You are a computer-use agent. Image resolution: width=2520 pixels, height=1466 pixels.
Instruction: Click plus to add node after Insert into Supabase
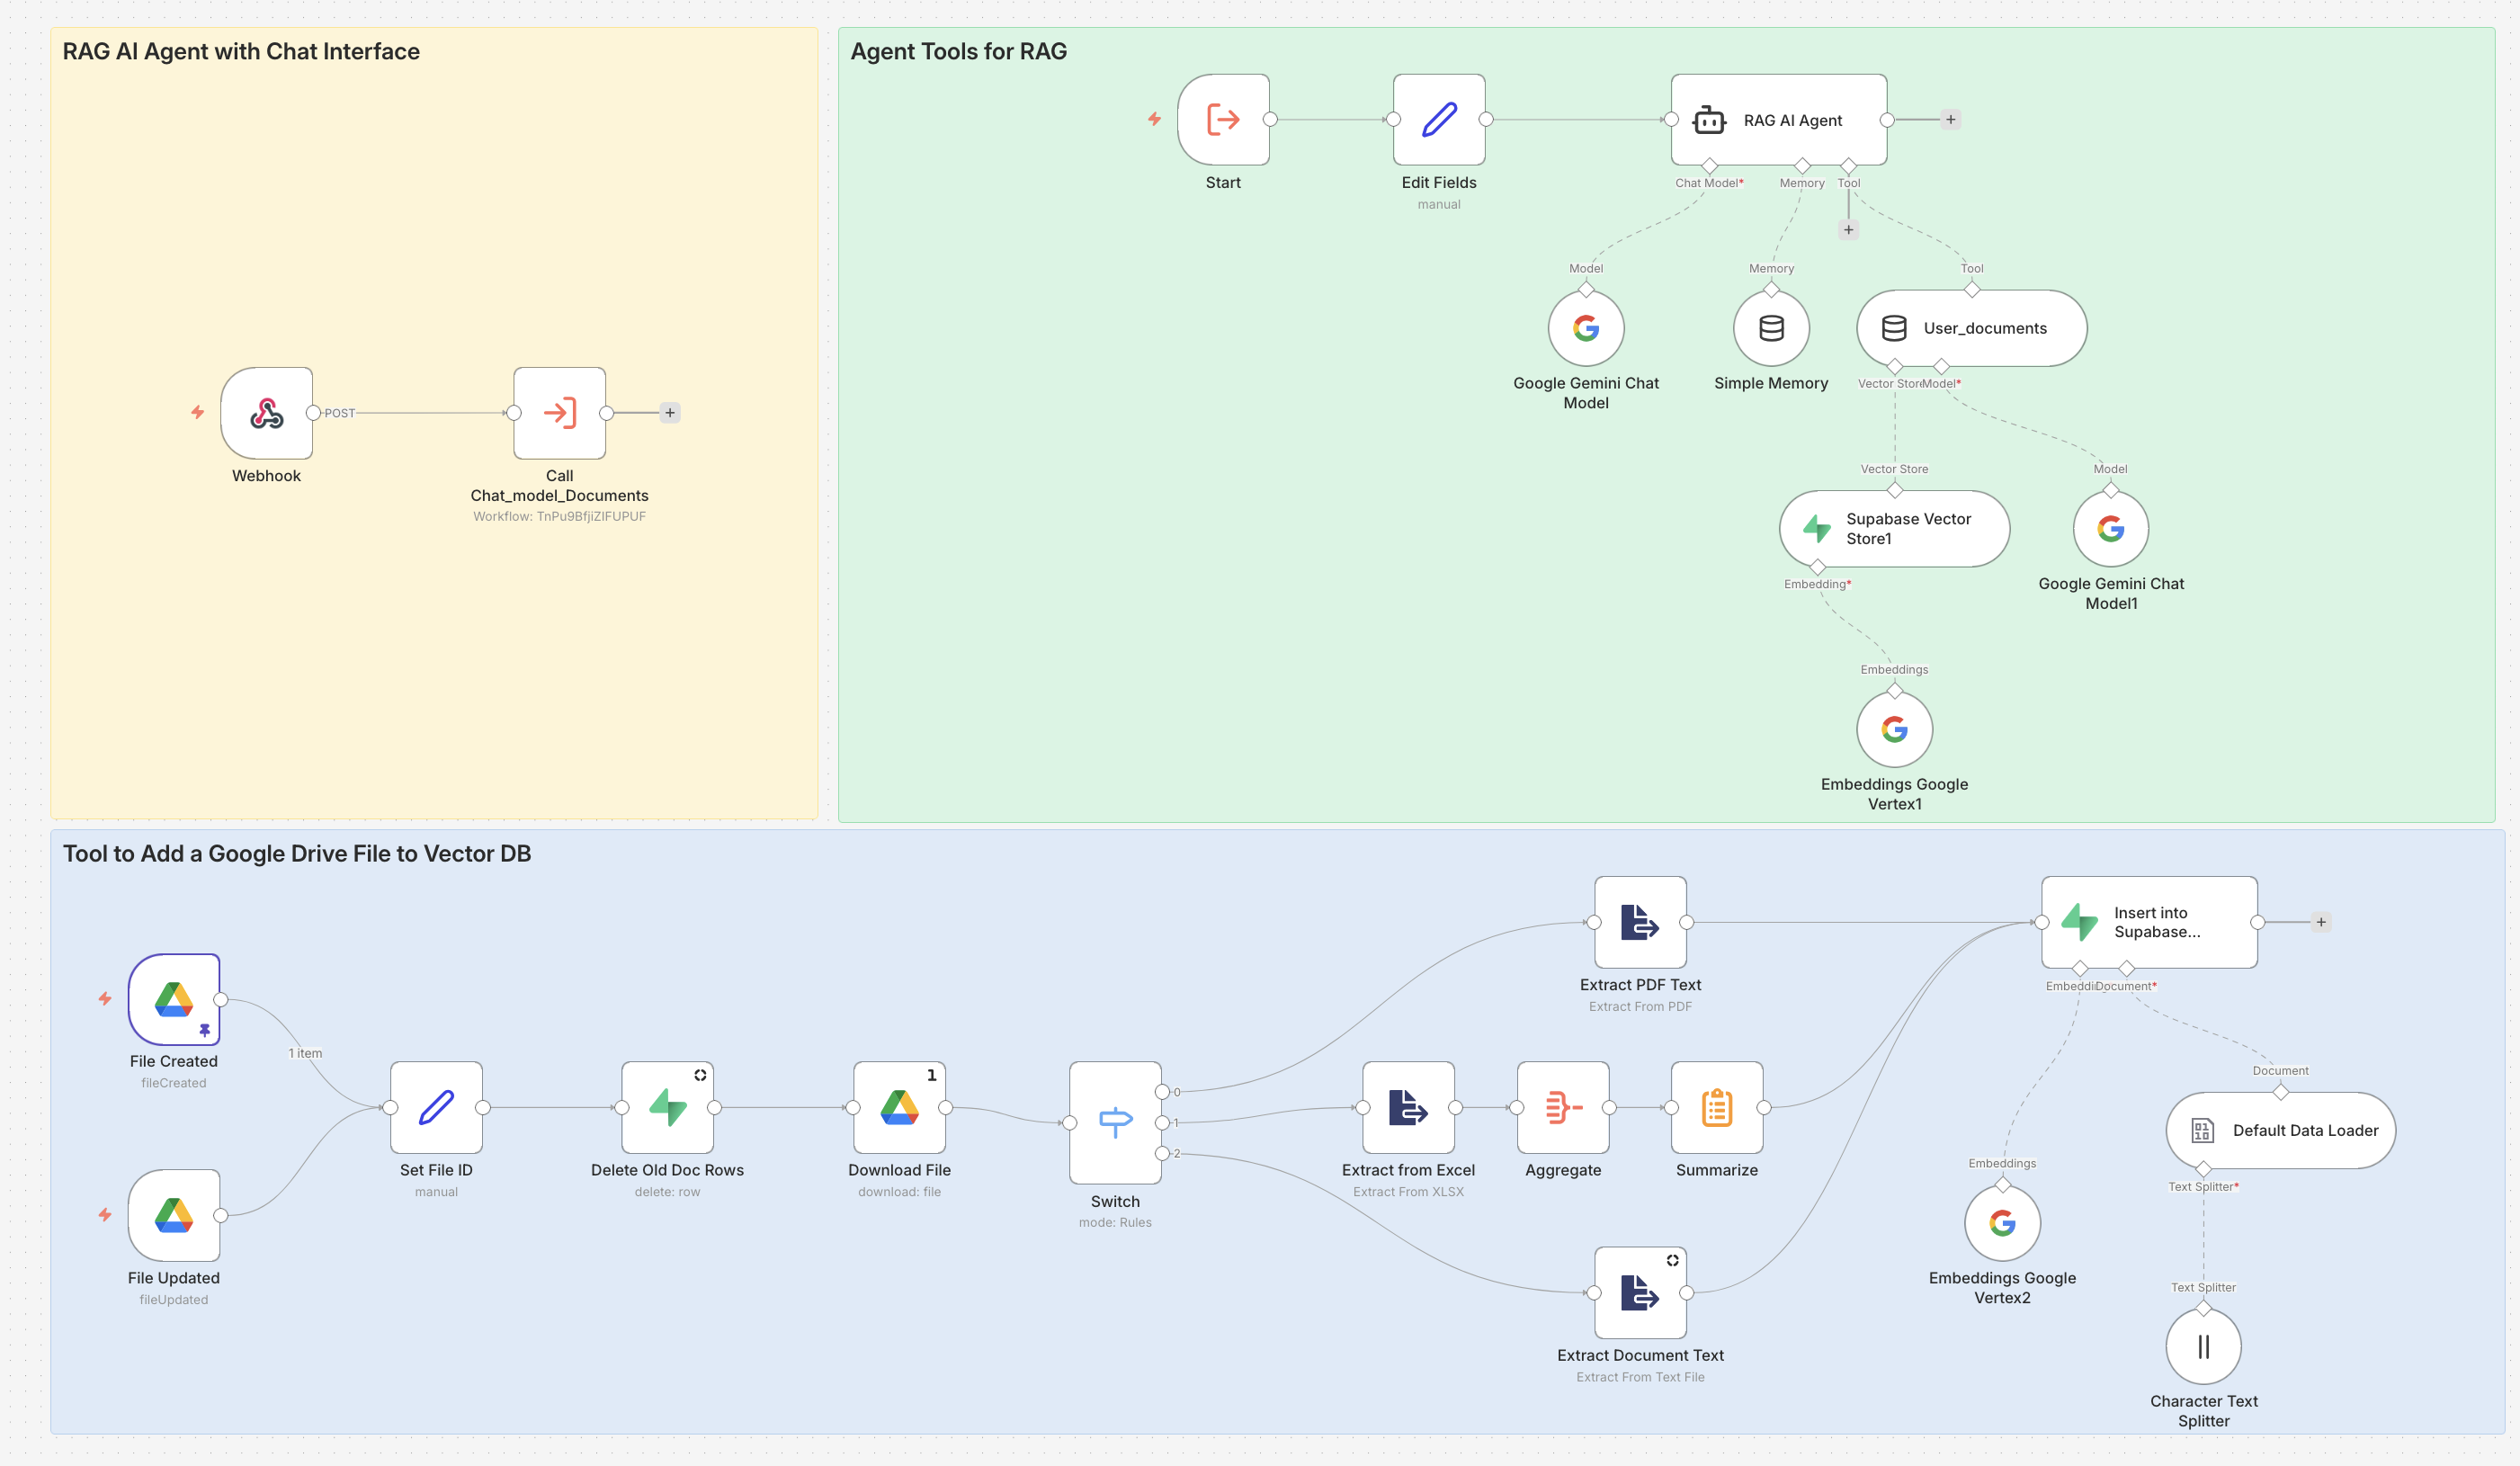pos(2321,922)
